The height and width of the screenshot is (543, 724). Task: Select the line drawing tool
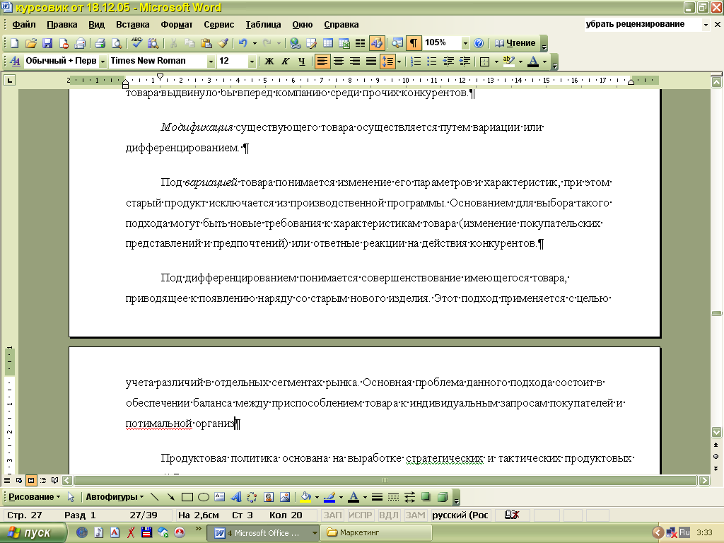coord(154,497)
